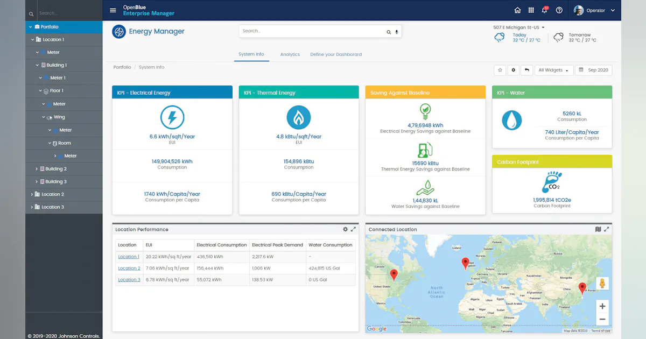The height and width of the screenshot is (339, 646).
Task: Click the search magnifier icon in main search
Action: 389,32
